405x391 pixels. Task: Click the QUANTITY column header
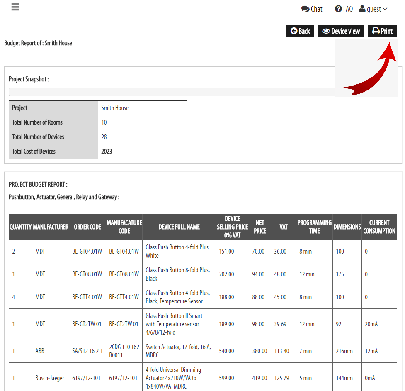[20, 227]
